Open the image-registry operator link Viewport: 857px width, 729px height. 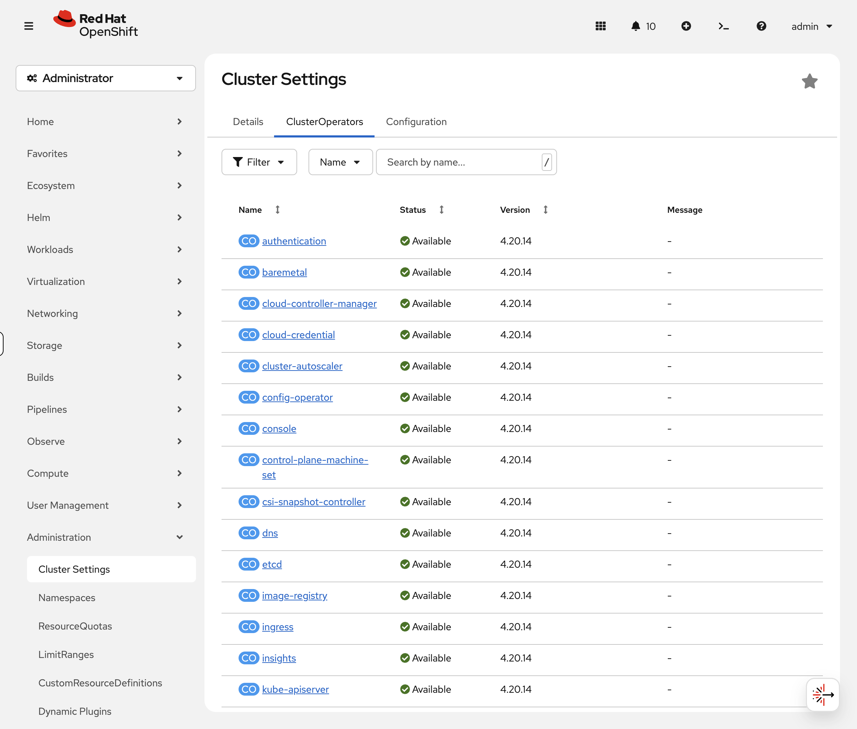(294, 595)
